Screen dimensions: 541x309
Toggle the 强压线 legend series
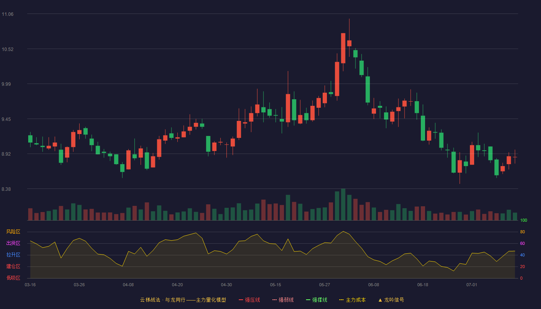point(249,300)
